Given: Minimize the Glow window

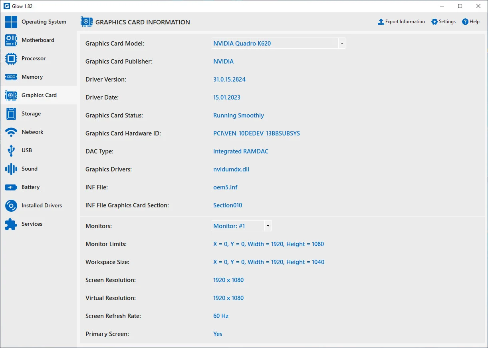Looking at the screenshot, I should click(442, 6).
